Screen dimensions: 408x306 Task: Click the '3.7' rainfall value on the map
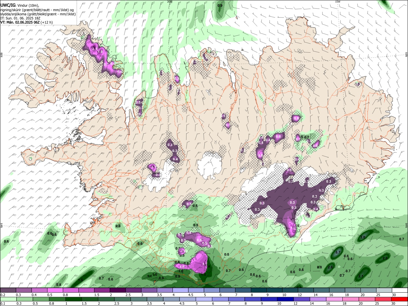pos(339,252)
